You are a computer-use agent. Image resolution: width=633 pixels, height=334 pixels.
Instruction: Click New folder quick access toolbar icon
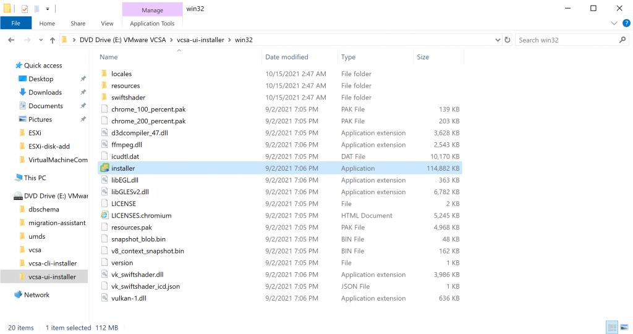click(x=36, y=9)
